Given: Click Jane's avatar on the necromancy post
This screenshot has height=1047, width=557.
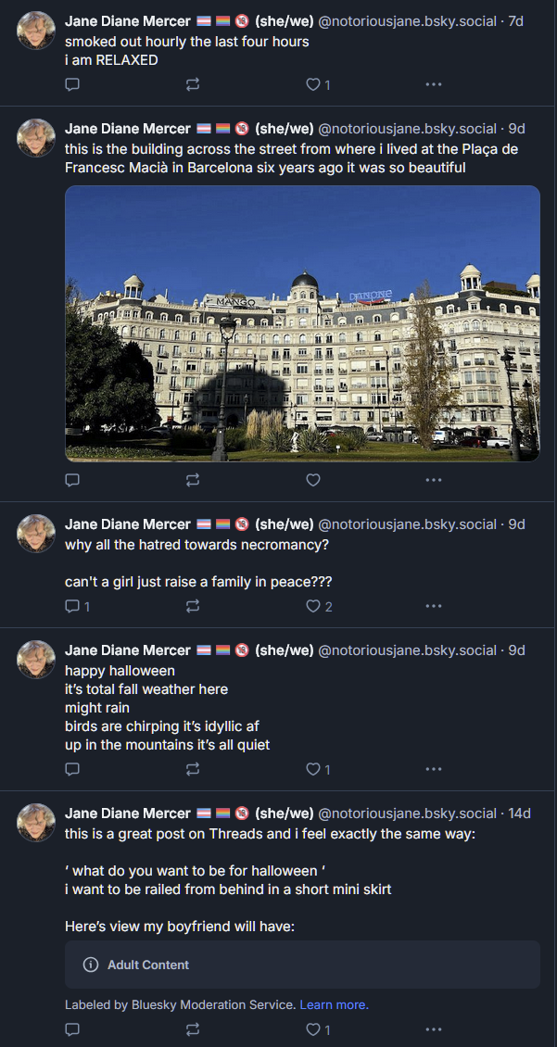Looking at the screenshot, I should click(37, 534).
